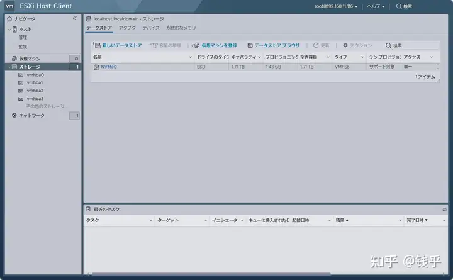Open the タスク column dropdown in tasks
This screenshot has height=280, width=453.
click(x=151, y=220)
